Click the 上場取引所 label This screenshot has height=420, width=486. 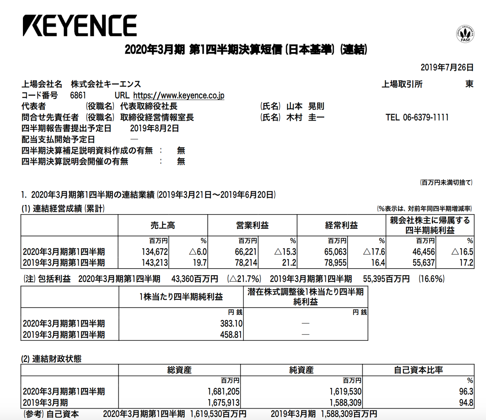click(x=402, y=84)
